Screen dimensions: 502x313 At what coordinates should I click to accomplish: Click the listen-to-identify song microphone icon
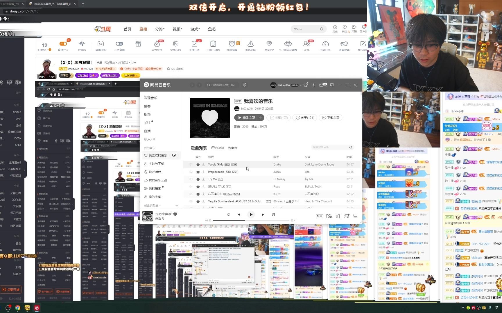pos(244,85)
